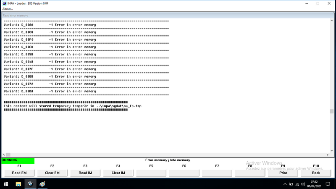Screen dimensions: 336x189
Task: Minimize the INPA window
Action: pos(307,3)
